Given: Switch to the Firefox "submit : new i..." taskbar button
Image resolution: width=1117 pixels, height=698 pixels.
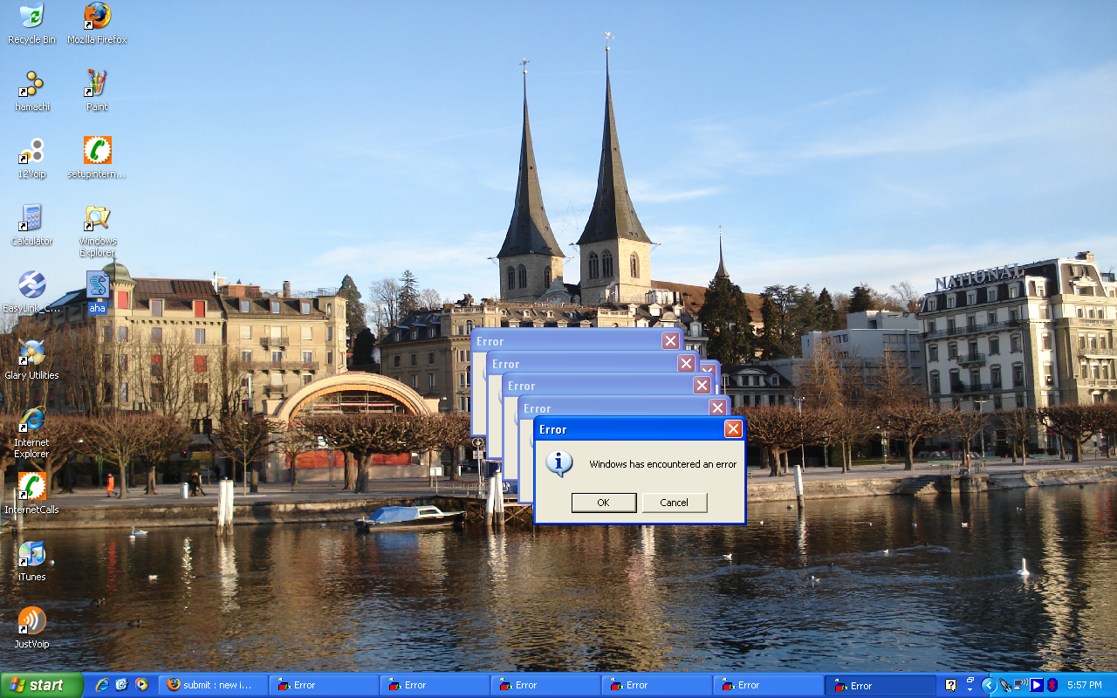Looking at the screenshot, I should pyautogui.click(x=214, y=685).
